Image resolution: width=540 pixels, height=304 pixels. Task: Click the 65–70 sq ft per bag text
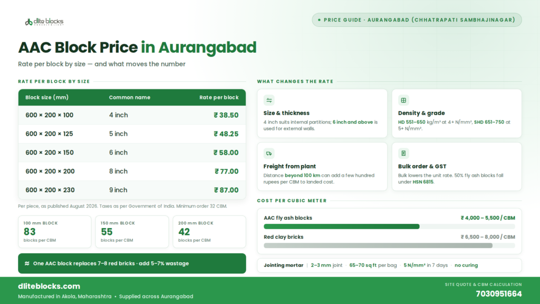pyautogui.click(x=373, y=265)
